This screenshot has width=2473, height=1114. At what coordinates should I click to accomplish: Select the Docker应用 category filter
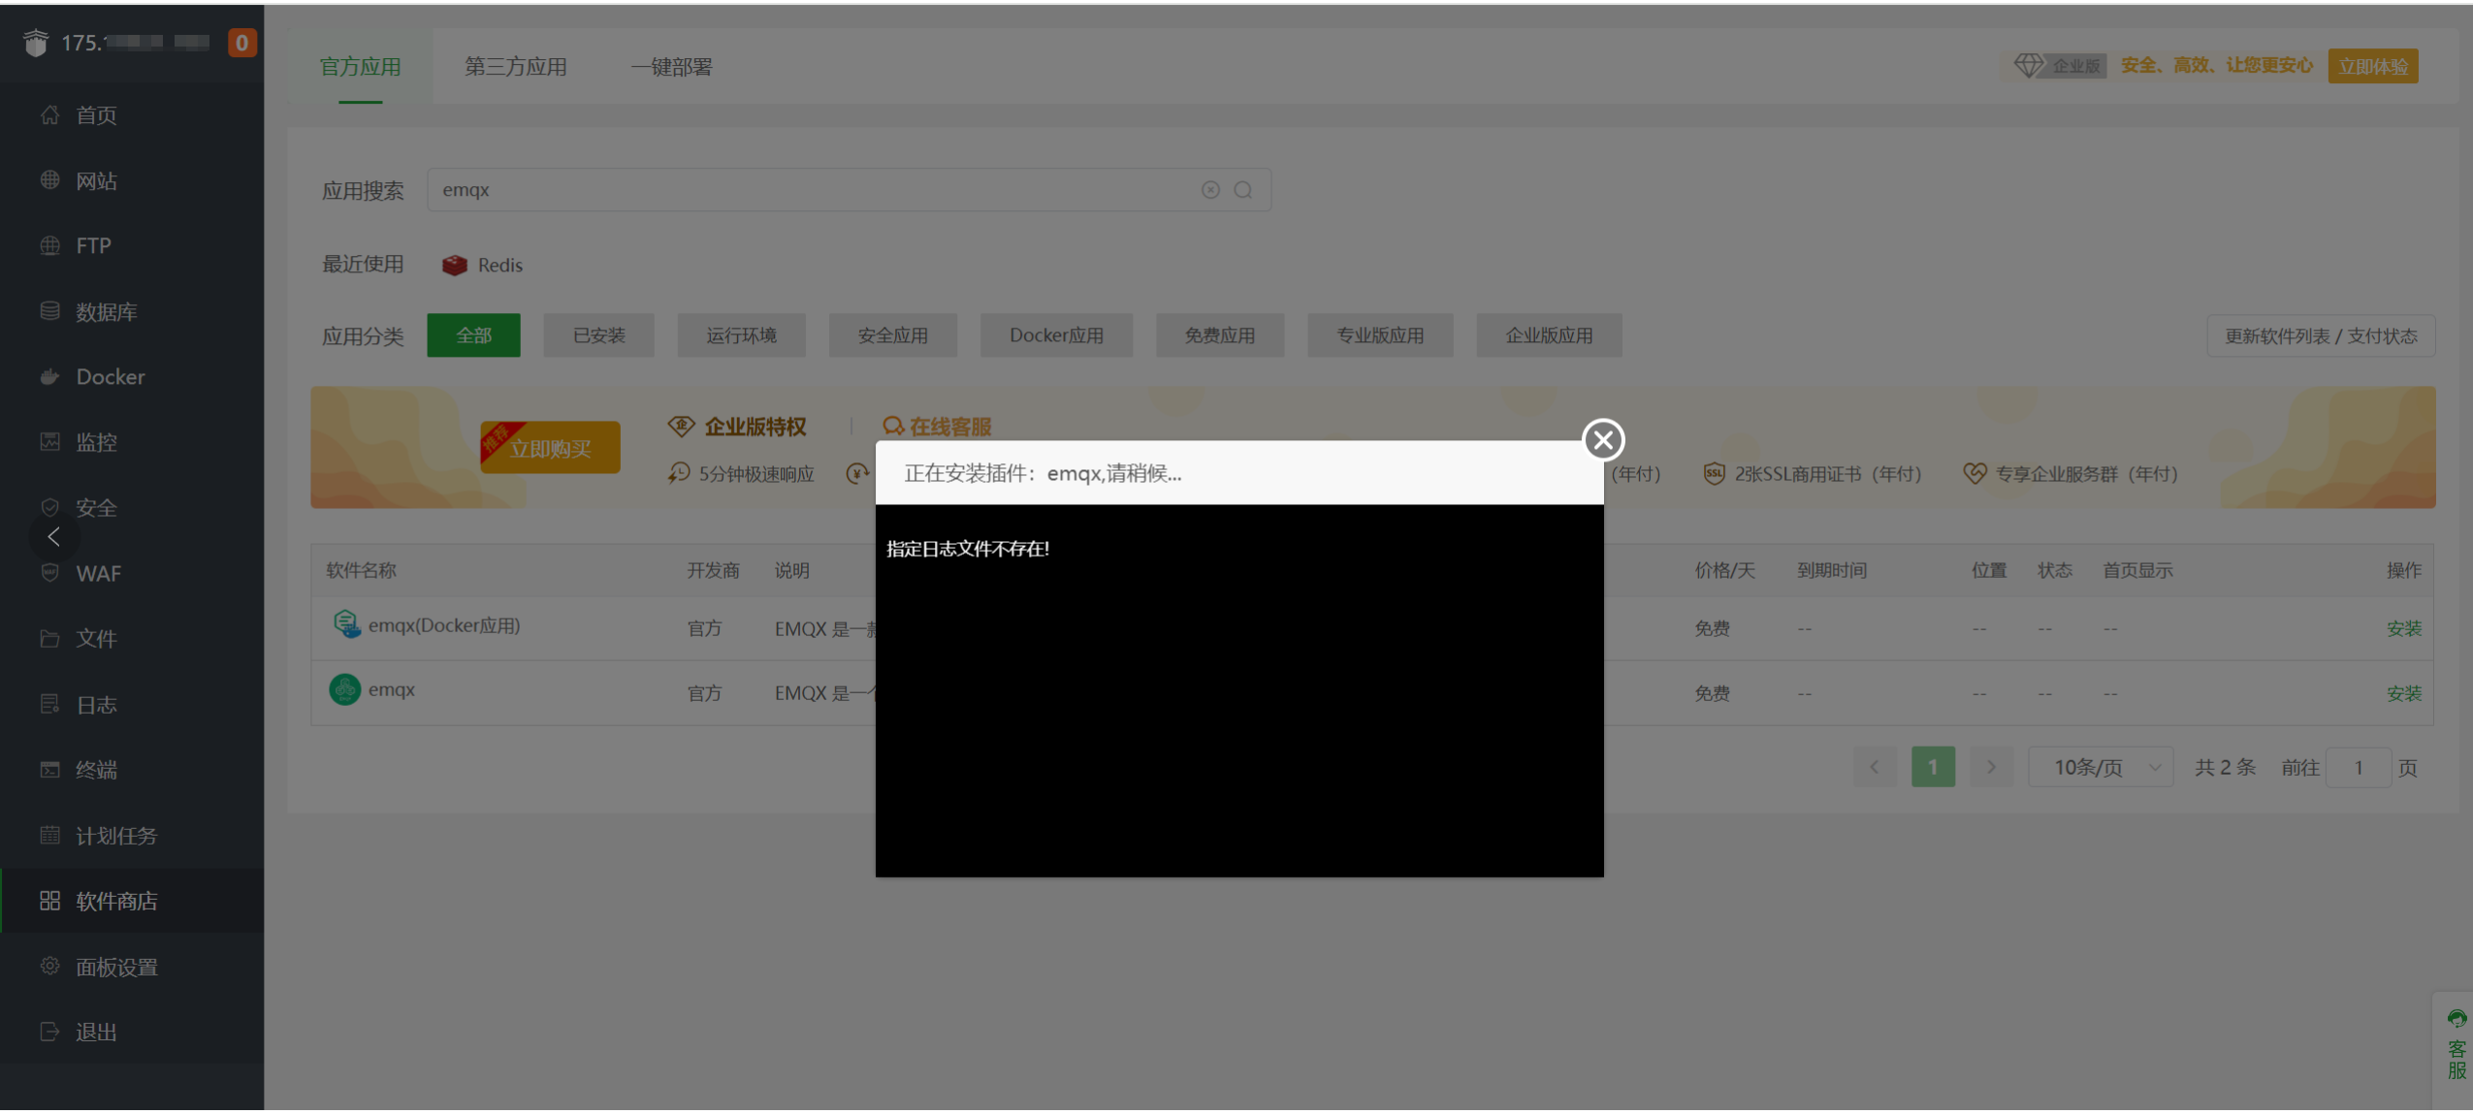1056,335
